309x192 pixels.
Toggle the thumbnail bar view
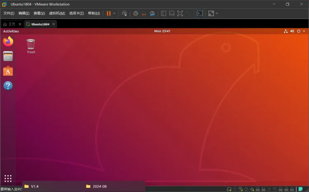(172, 14)
